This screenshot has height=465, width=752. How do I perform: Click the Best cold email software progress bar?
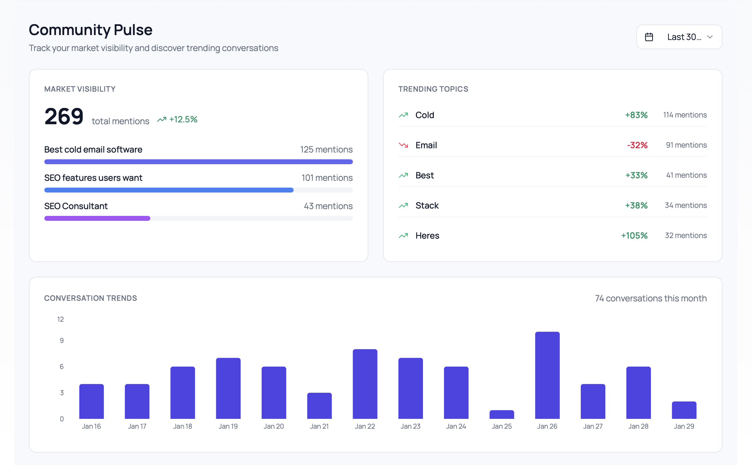pyautogui.click(x=198, y=162)
